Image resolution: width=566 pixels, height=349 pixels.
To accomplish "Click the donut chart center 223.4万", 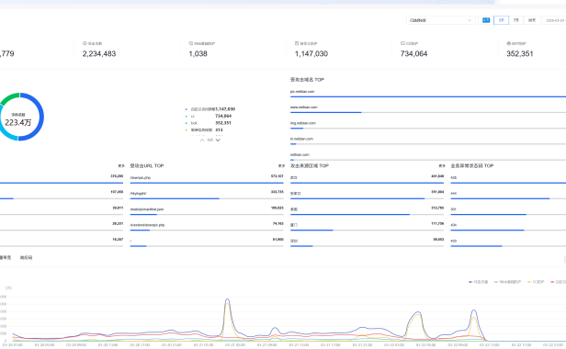I will [x=18, y=123].
